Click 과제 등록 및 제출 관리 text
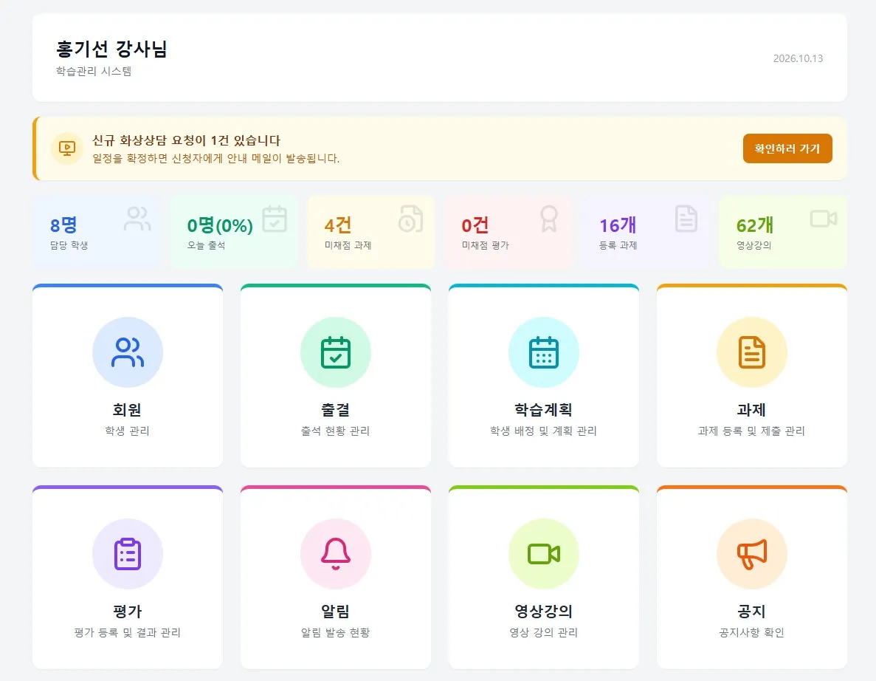The width and height of the screenshot is (876, 681). tap(751, 431)
